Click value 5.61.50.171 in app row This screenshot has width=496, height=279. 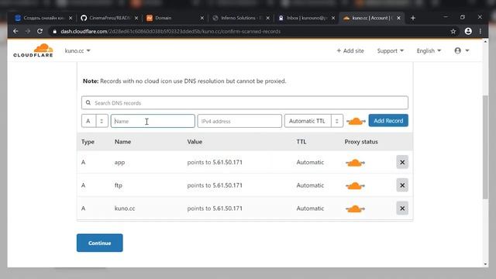click(227, 162)
